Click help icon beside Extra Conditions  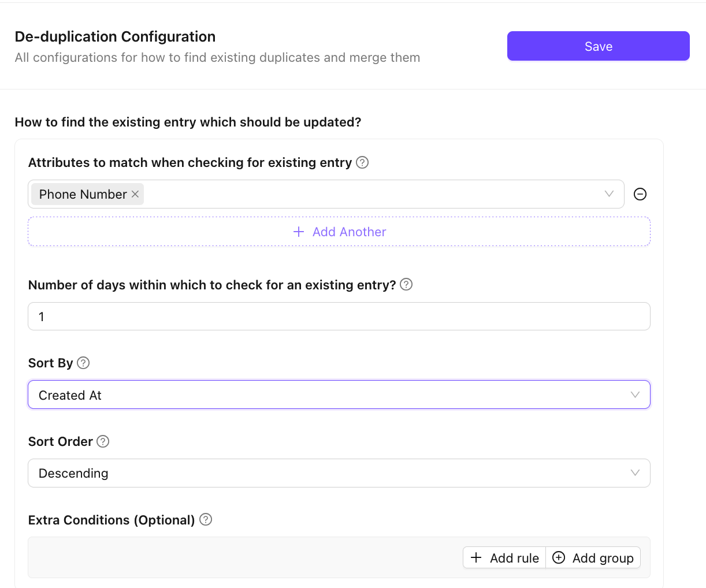206,519
